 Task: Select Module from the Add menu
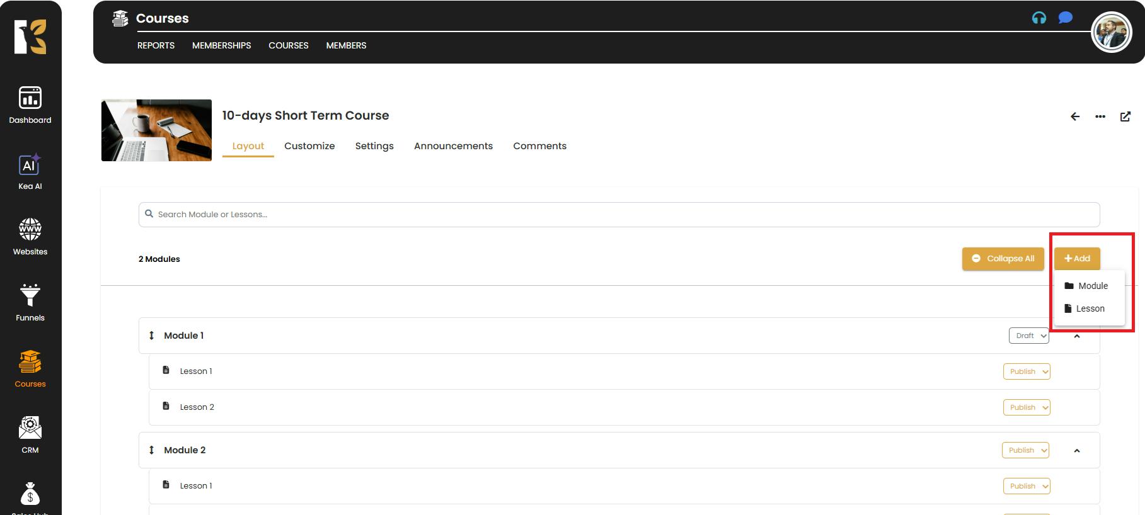tap(1087, 286)
